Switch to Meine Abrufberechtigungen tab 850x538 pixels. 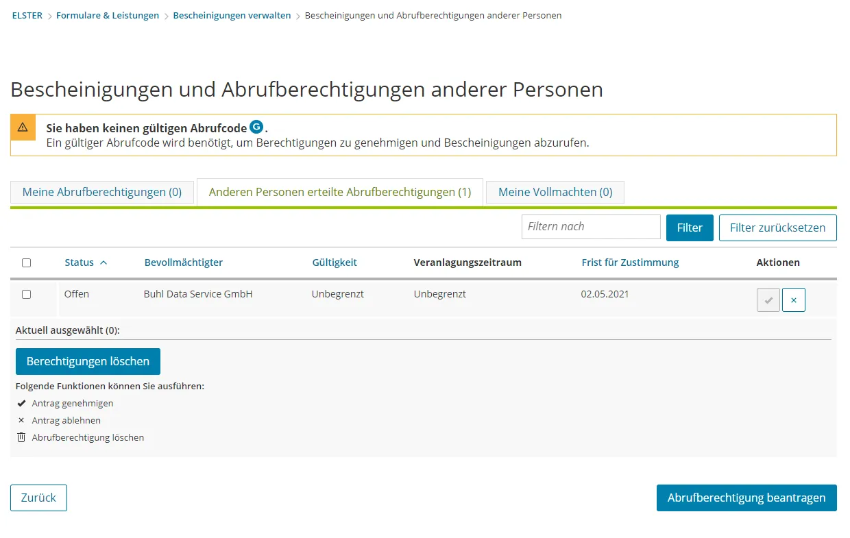tap(102, 192)
